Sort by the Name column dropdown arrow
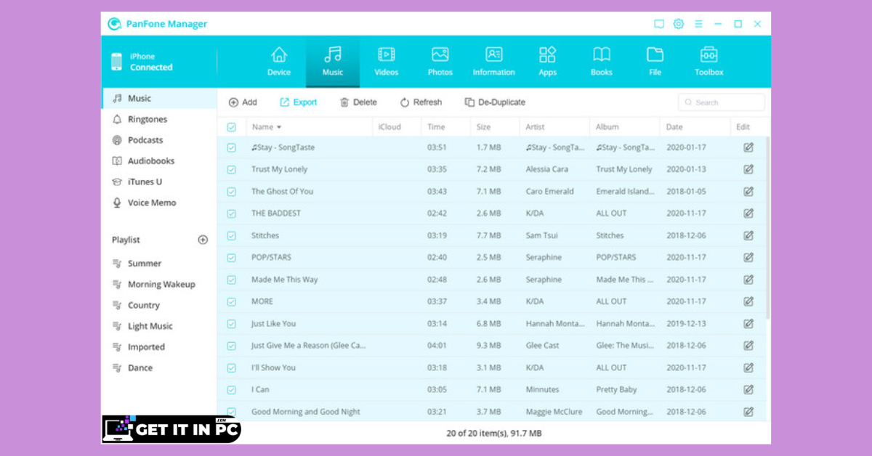 click(279, 128)
